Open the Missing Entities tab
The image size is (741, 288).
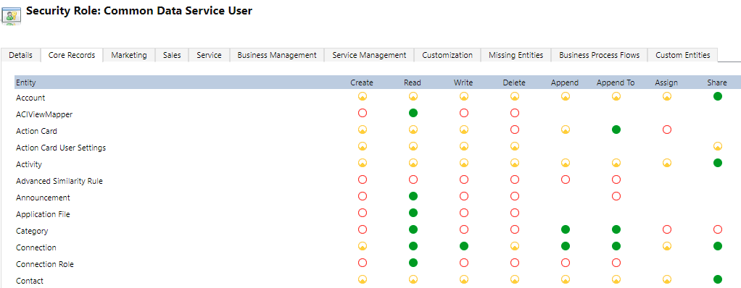pyautogui.click(x=516, y=55)
